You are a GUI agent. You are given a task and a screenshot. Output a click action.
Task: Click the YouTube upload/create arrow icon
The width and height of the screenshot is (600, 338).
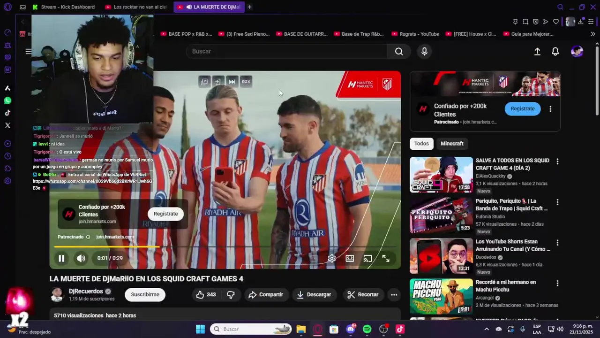tap(537, 52)
